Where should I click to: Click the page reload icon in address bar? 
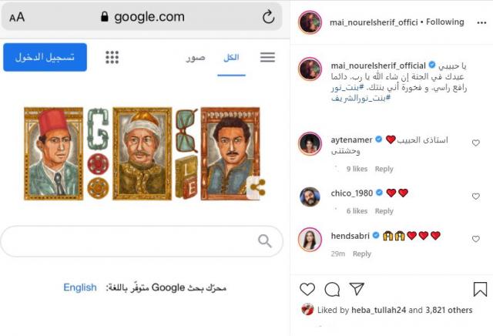[x=268, y=17]
